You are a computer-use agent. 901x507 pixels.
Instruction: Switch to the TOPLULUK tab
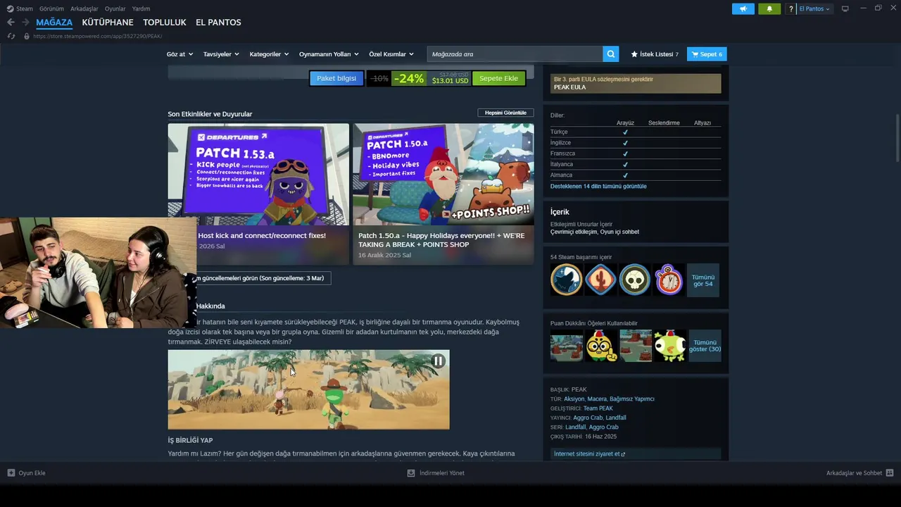[x=165, y=23]
